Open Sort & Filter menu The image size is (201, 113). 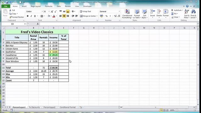[x=187, y=14]
